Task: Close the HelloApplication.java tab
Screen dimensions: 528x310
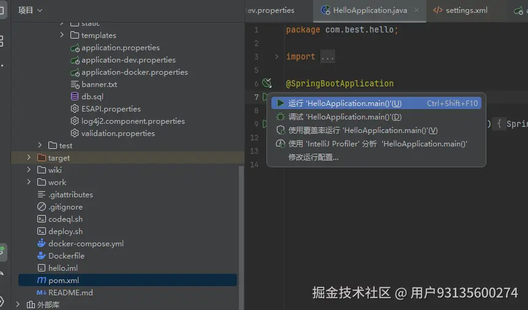Action: pyautogui.click(x=417, y=10)
